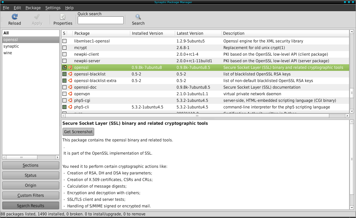Image resolution: width=356 pixels, height=218 pixels.
Task: Switch filter view to Status
Action: pos(30,175)
